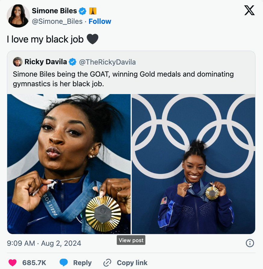
Task: Click the Eiffel Tower affiliate badge
Action: pyautogui.click(x=93, y=11)
